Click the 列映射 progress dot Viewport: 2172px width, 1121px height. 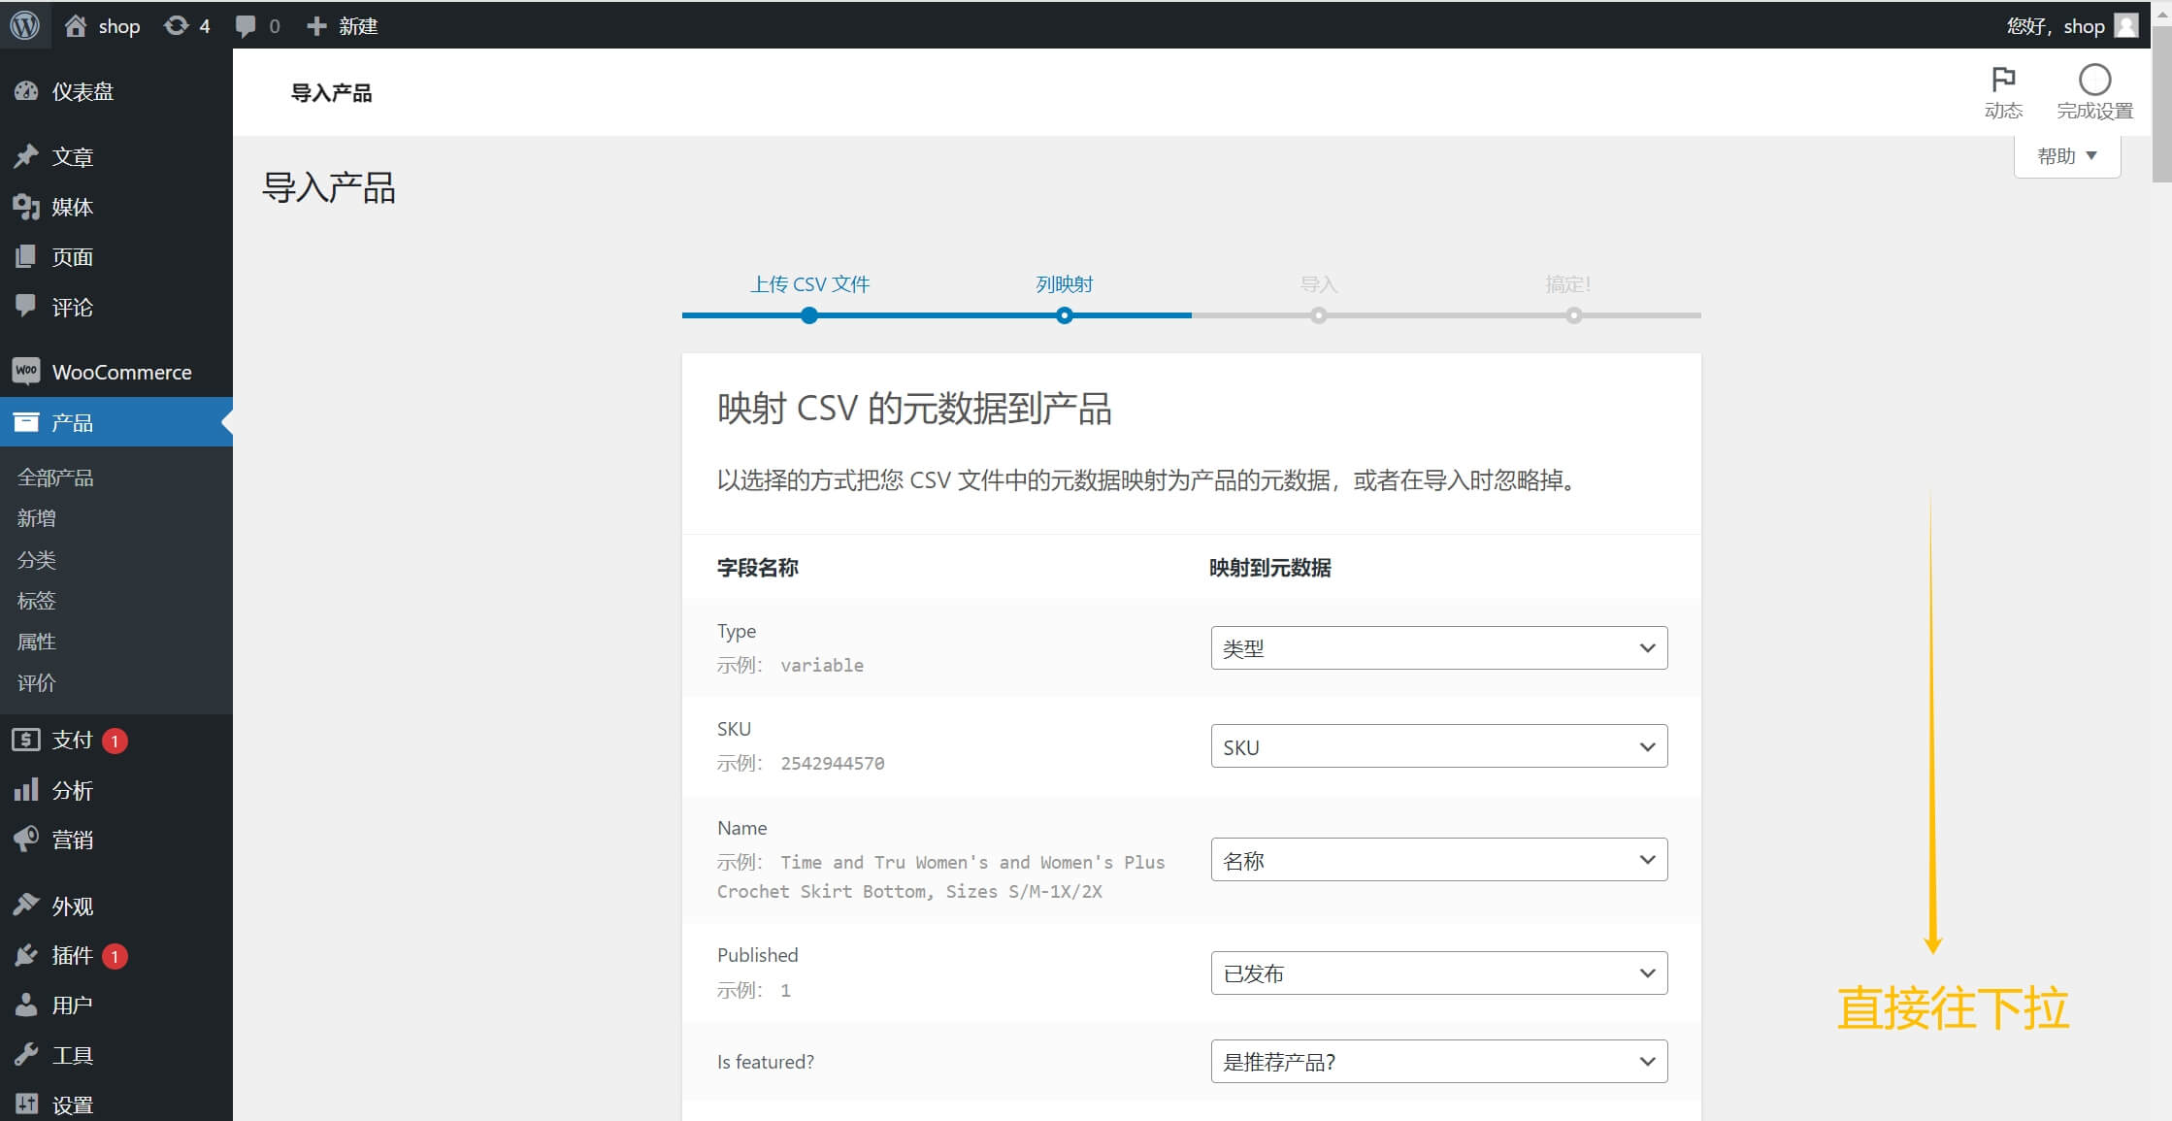(1065, 315)
